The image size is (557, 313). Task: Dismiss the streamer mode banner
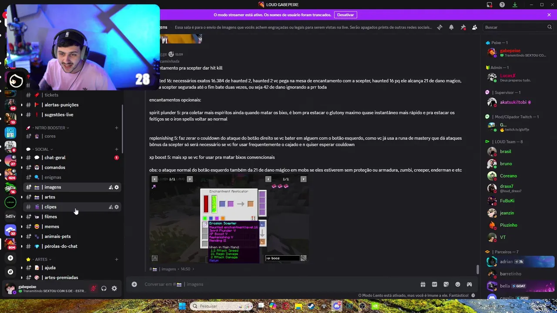point(549,15)
